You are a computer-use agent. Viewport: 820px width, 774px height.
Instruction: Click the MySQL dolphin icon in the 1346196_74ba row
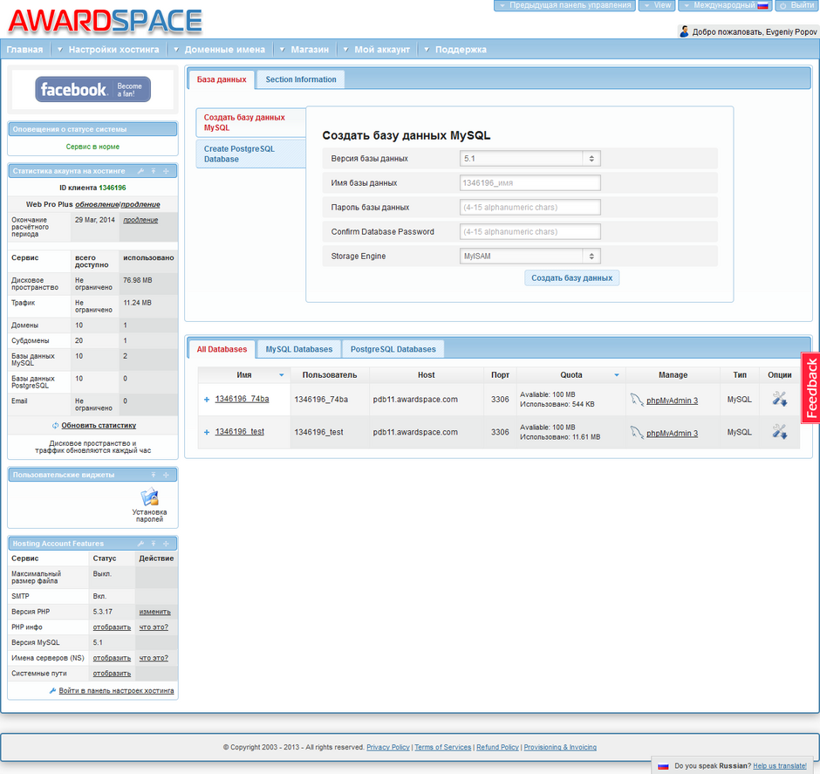637,400
